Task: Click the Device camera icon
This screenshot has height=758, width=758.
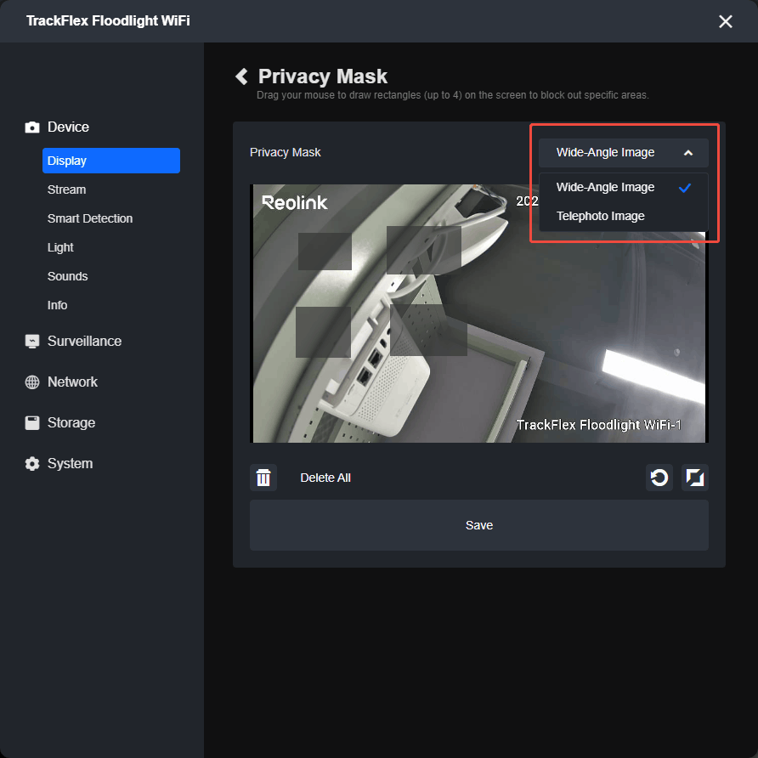Action: (32, 127)
